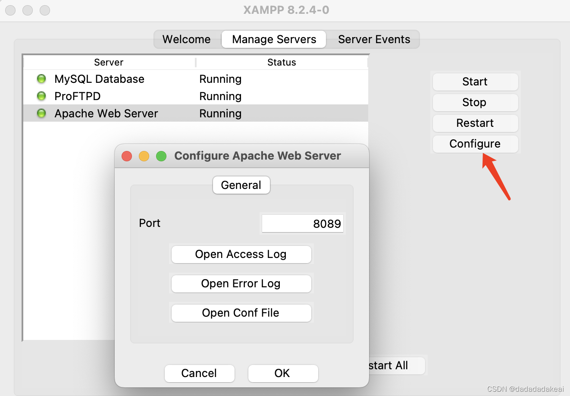Click the green status light beside MySQL Database

[41, 79]
